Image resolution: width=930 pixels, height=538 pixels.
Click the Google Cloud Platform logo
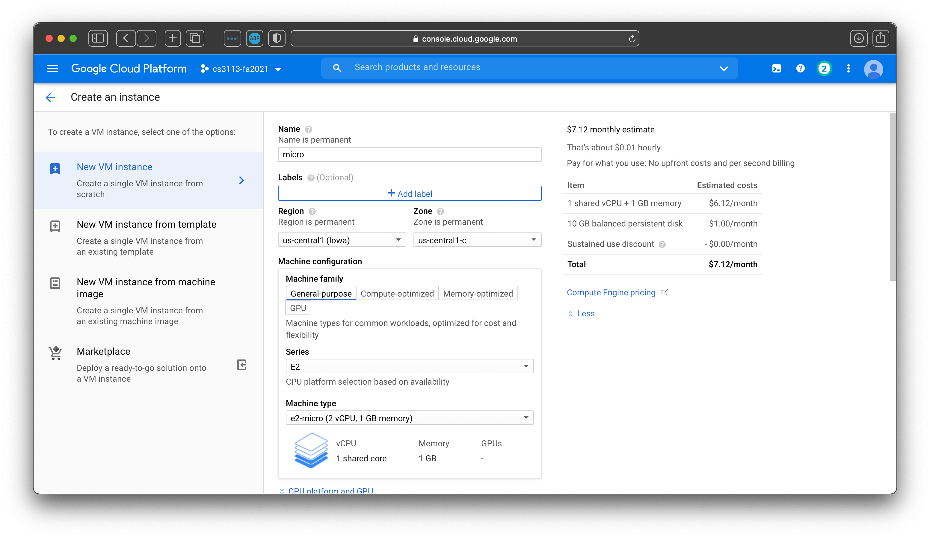129,69
